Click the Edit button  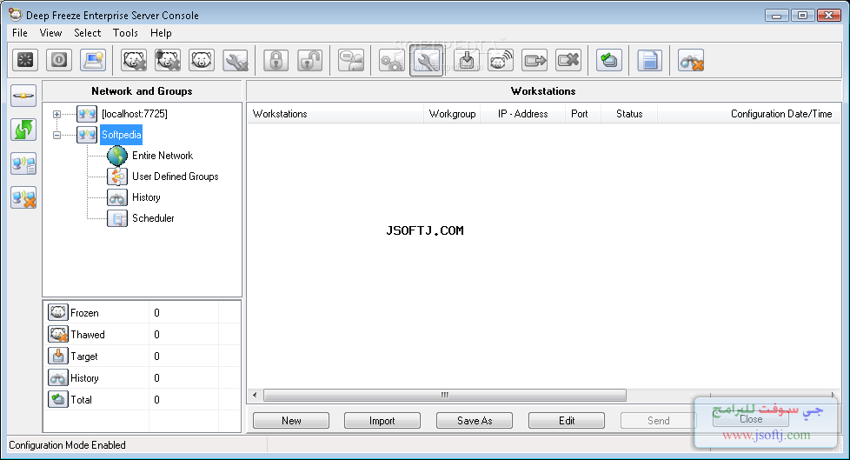(x=567, y=420)
